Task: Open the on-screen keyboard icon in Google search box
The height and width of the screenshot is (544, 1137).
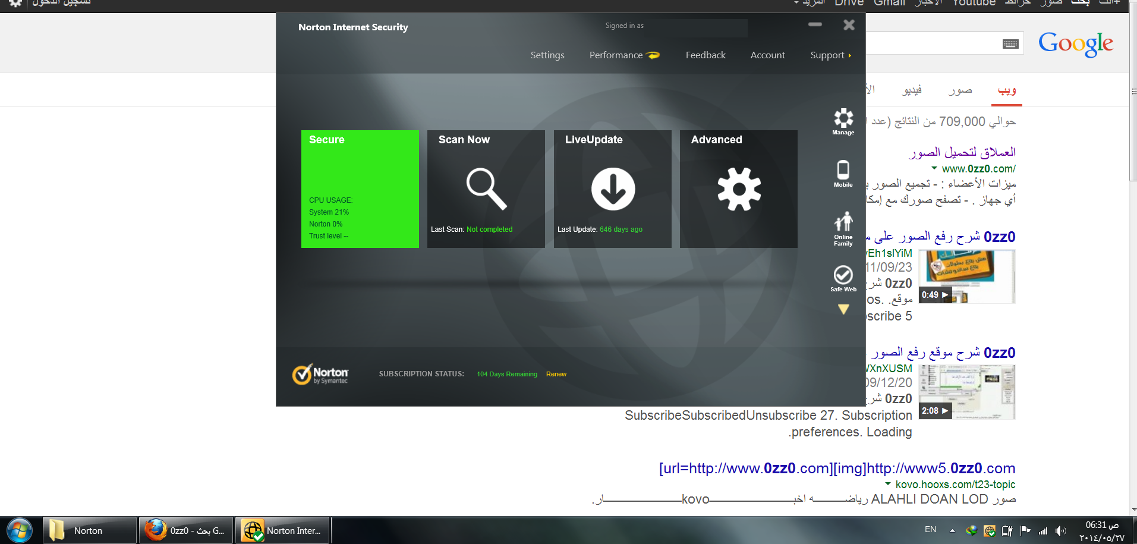Action: pyautogui.click(x=1010, y=44)
